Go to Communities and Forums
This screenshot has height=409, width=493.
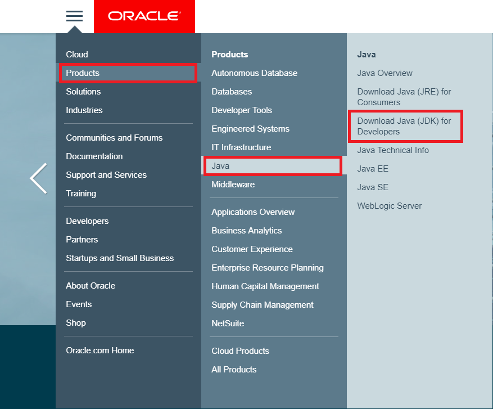click(114, 138)
